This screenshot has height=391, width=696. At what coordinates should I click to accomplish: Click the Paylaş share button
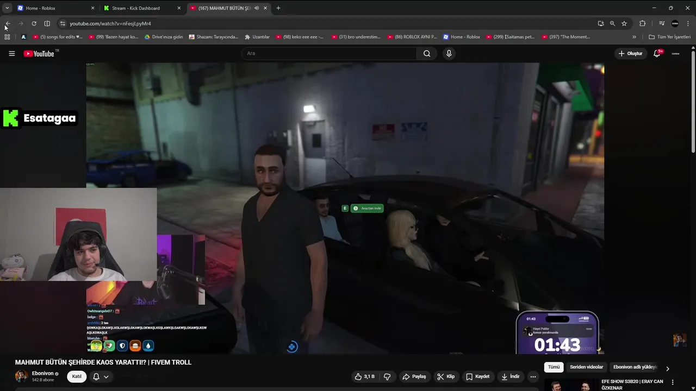(x=414, y=376)
